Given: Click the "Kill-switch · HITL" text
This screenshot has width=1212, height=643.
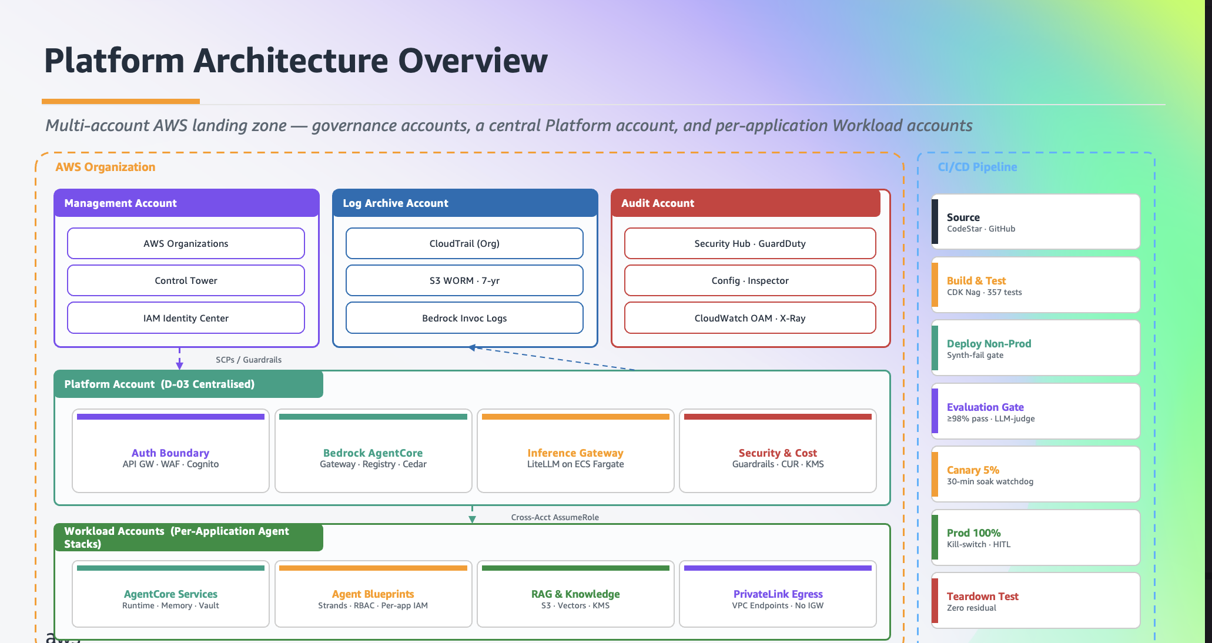Looking at the screenshot, I should click(x=979, y=544).
